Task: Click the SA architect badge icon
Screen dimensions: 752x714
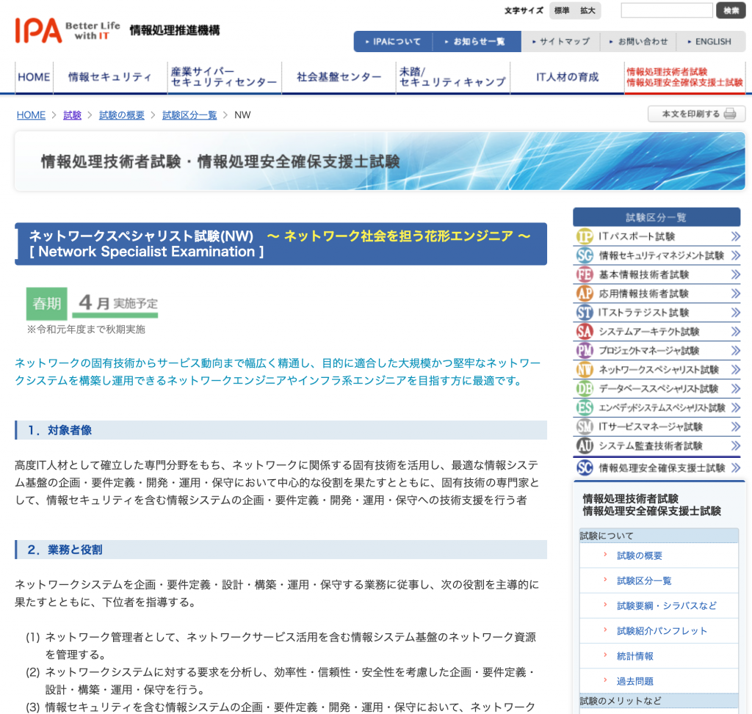Action: [584, 332]
